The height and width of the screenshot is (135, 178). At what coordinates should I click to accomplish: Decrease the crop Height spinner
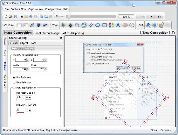[x=46, y=70]
